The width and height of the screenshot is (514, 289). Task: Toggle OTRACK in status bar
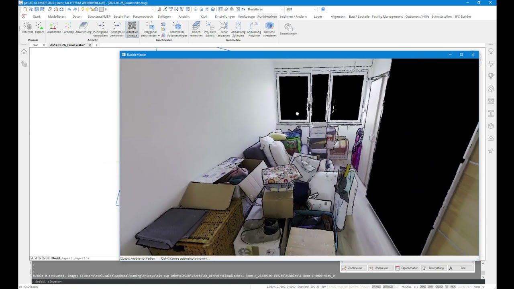tap(388, 287)
